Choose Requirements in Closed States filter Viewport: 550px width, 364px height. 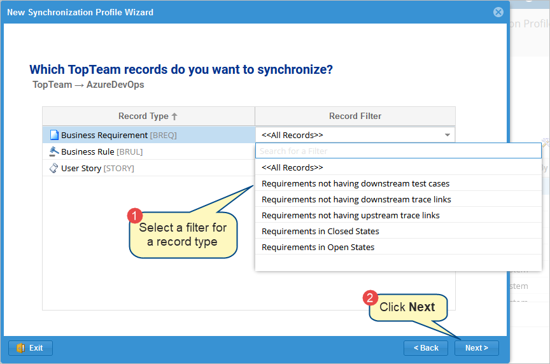pos(320,231)
